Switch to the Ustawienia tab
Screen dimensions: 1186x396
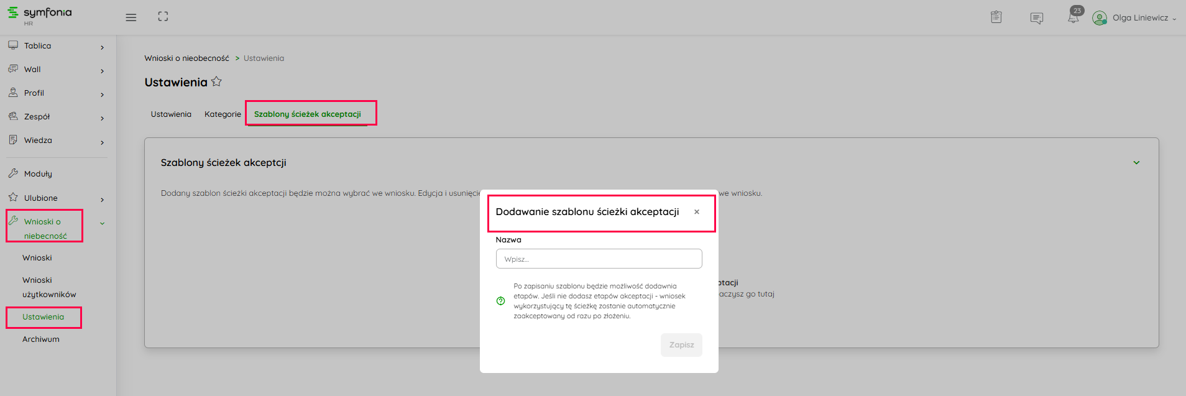click(x=171, y=114)
